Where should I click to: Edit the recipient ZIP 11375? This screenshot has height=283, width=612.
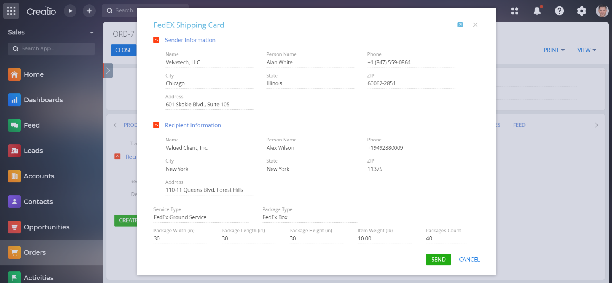[x=411, y=169]
